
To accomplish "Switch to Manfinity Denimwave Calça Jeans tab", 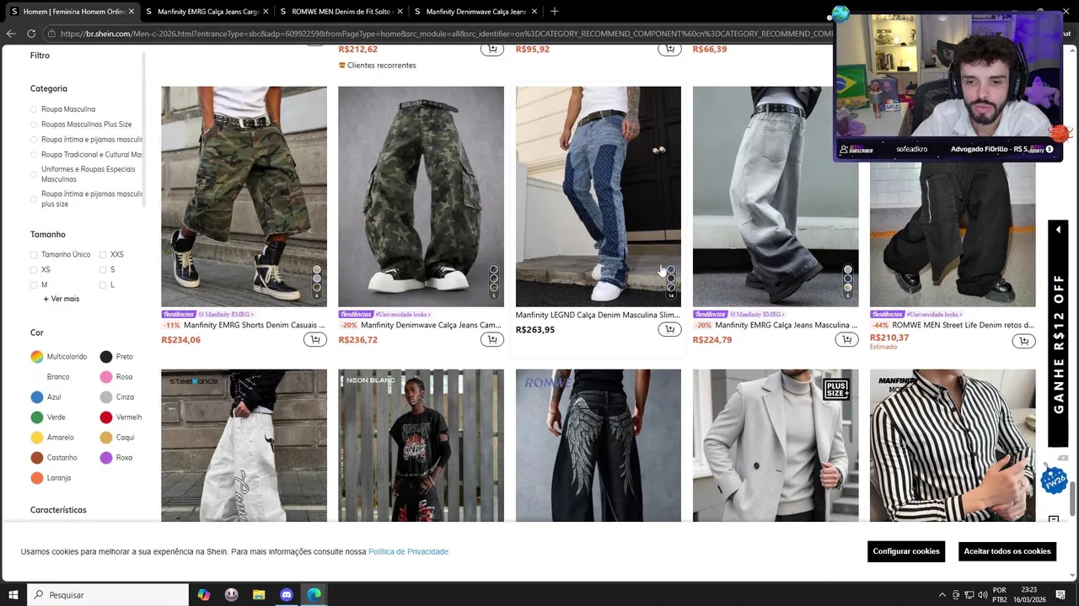I will (475, 12).
